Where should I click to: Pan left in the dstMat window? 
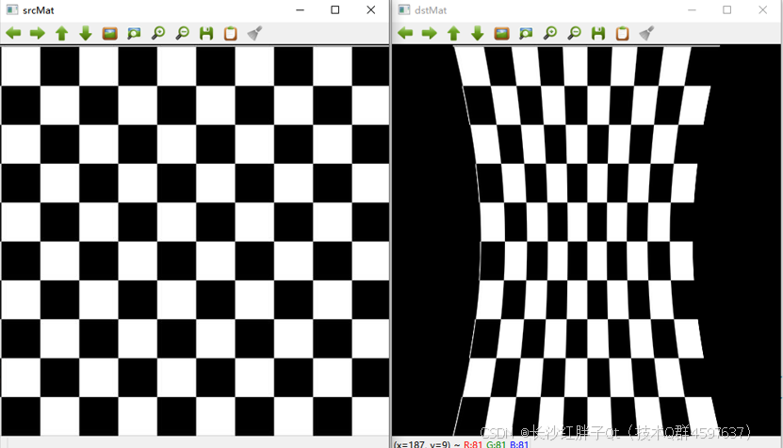pyautogui.click(x=405, y=33)
